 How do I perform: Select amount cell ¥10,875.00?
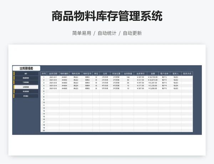pyautogui.click(x=153, y=80)
